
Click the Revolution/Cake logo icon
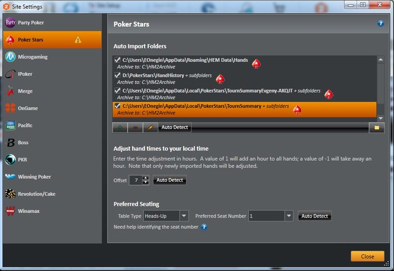(x=10, y=194)
